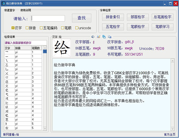Select the 拼音 search mode option
Screen dimensions: 179x138
[x=31, y=28]
